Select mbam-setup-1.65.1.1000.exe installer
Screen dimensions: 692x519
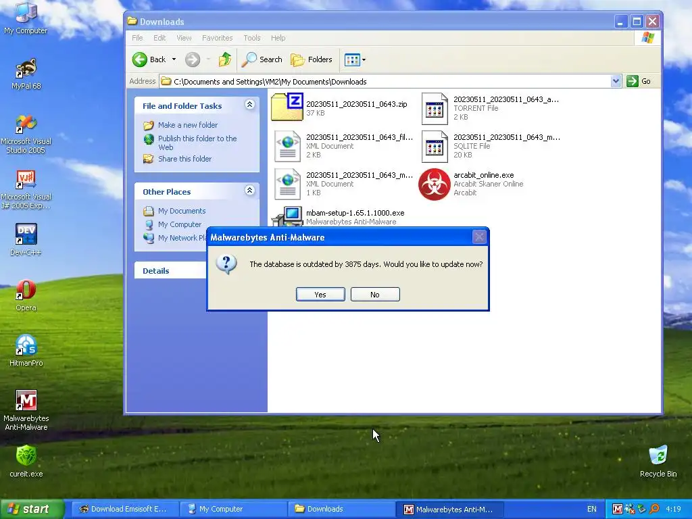point(338,217)
